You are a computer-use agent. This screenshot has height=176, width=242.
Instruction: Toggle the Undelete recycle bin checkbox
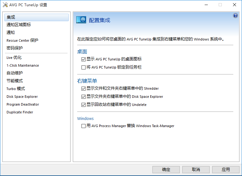pyautogui.click(x=83, y=105)
